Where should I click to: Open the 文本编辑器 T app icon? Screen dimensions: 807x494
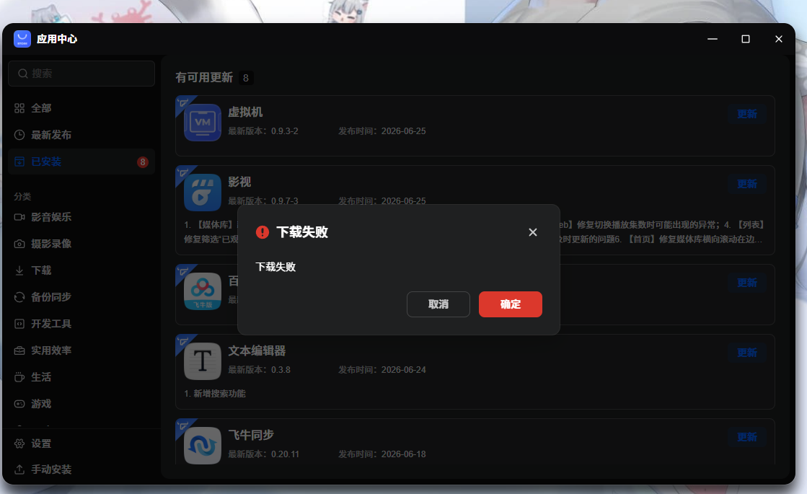tap(202, 361)
